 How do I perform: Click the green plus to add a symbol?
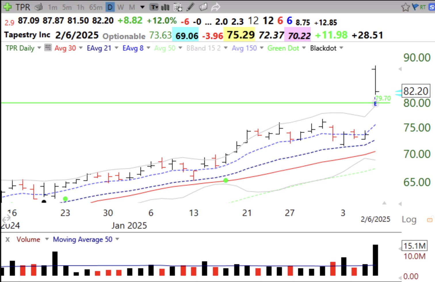tap(7, 7)
